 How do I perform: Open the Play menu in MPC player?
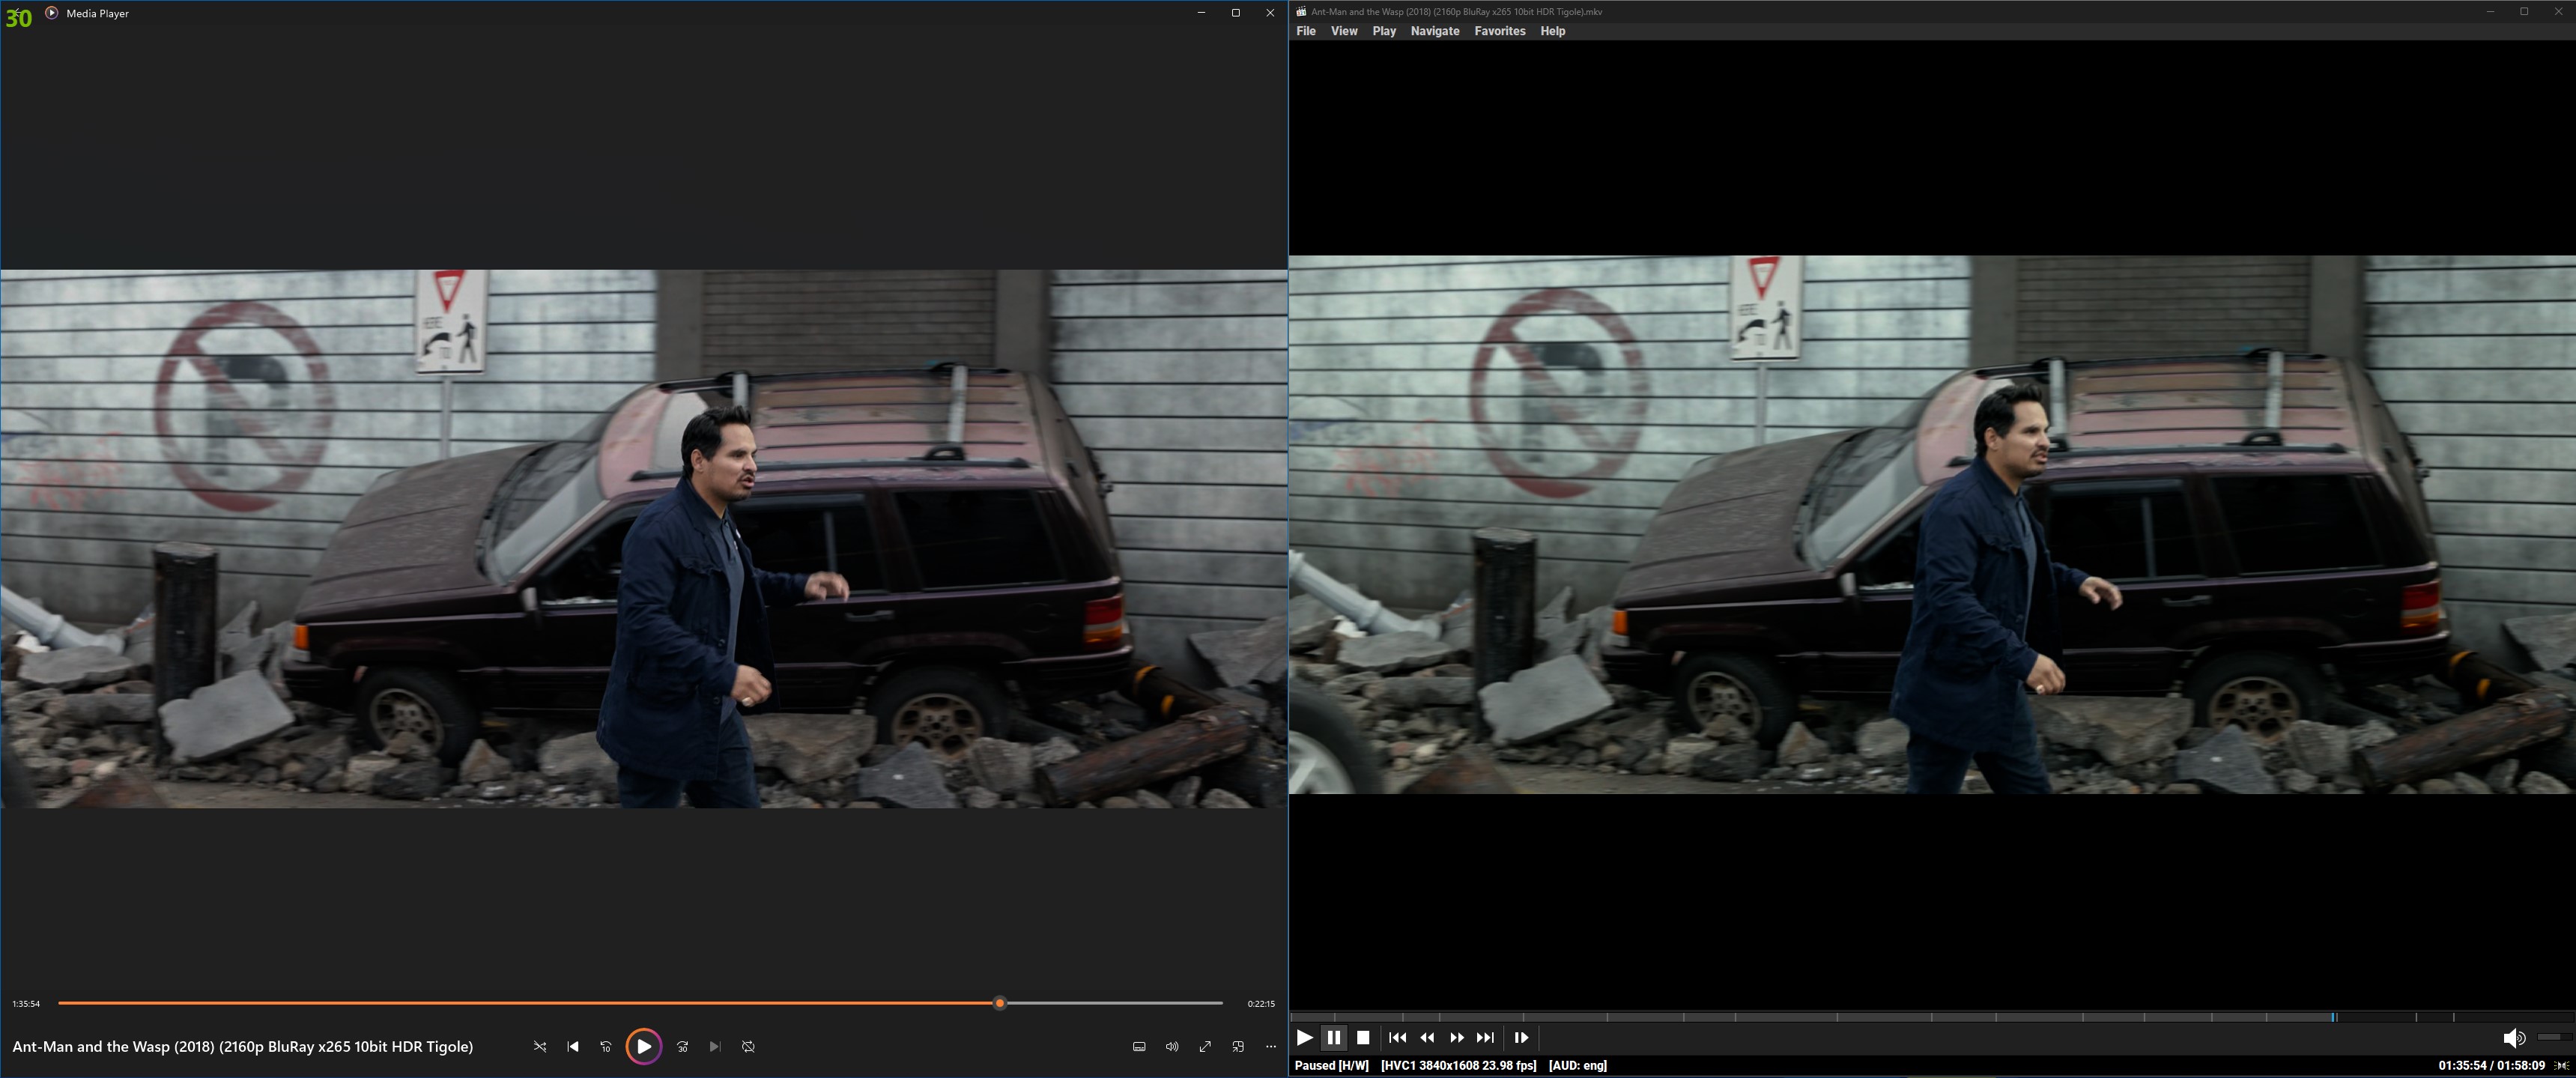coord(1384,30)
